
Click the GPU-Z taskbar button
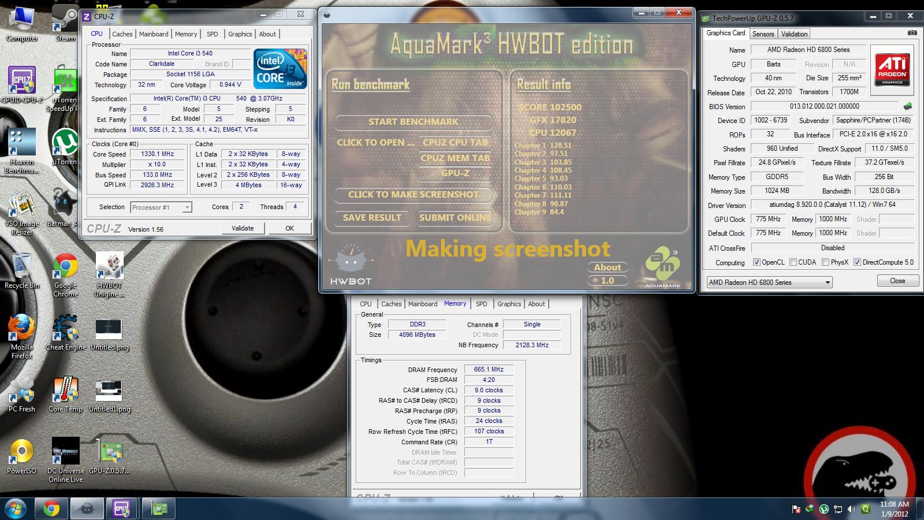pos(159,508)
